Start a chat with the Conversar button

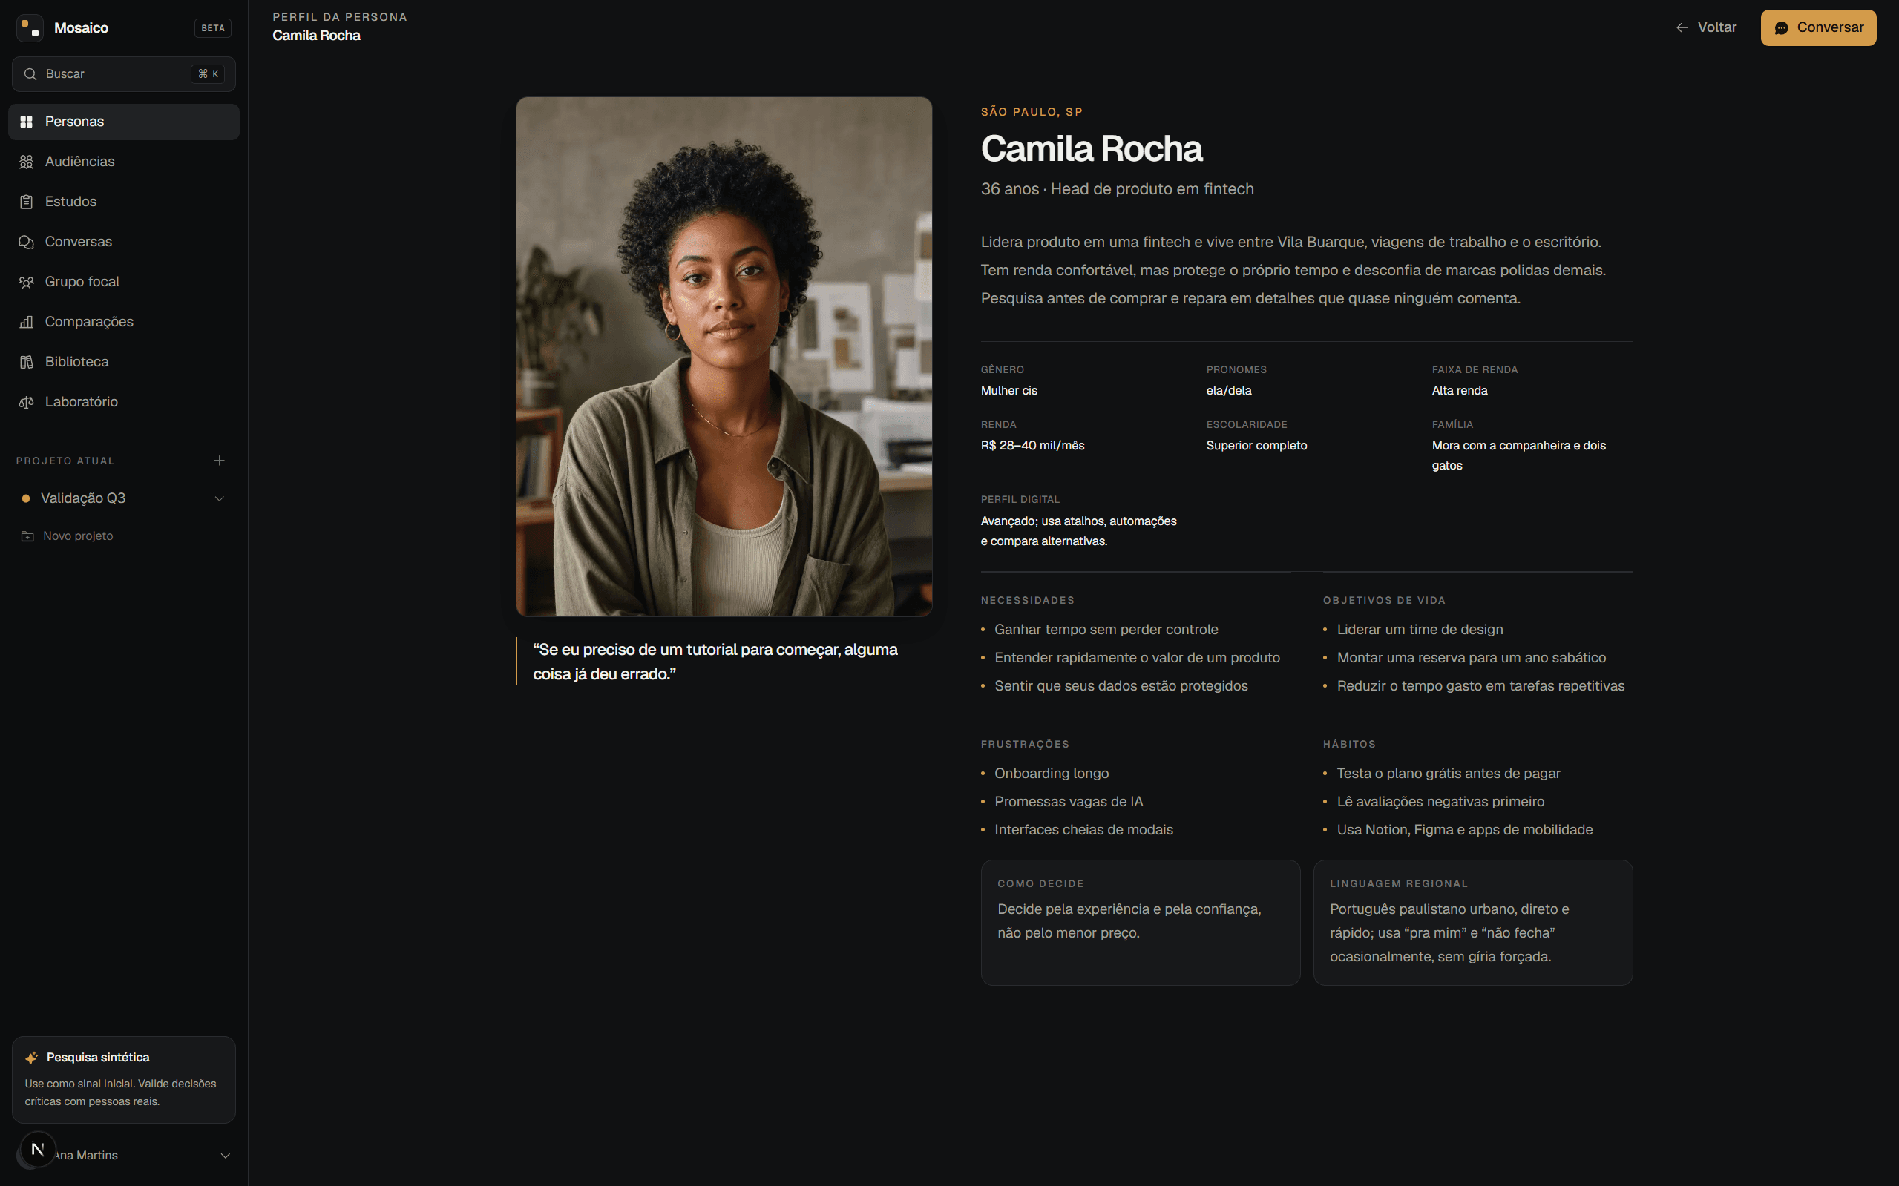[1818, 27]
